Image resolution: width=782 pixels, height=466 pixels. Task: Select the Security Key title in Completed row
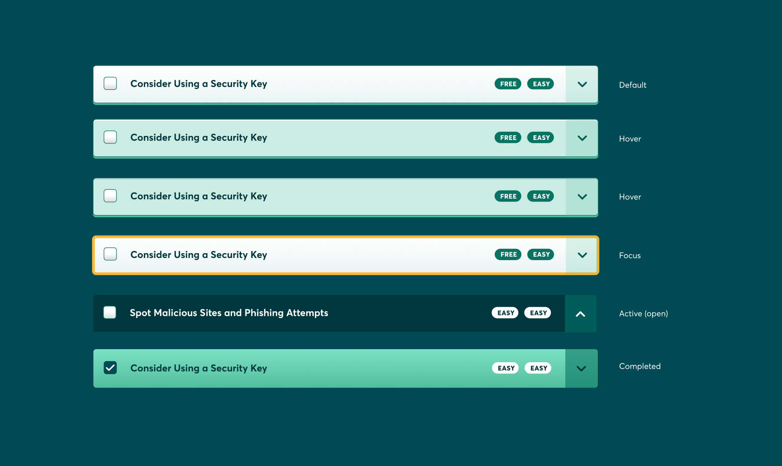pyautogui.click(x=199, y=368)
